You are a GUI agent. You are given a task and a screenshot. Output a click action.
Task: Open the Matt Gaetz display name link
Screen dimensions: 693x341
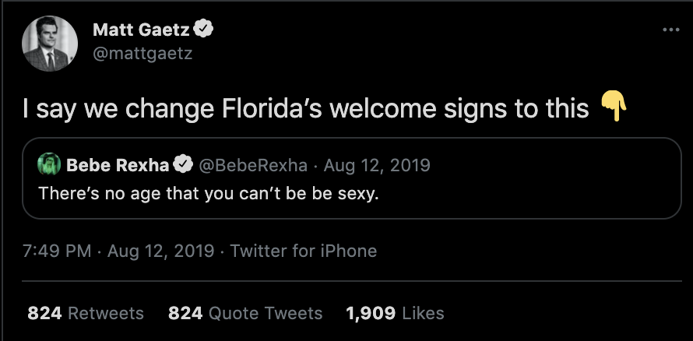tap(142, 30)
